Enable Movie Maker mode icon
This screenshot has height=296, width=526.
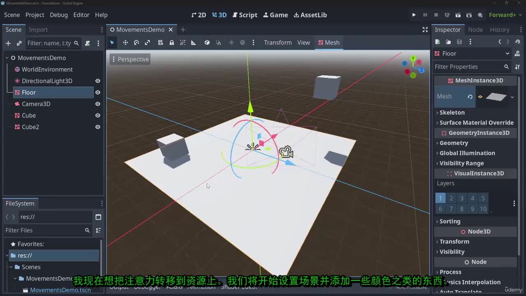click(480, 15)
